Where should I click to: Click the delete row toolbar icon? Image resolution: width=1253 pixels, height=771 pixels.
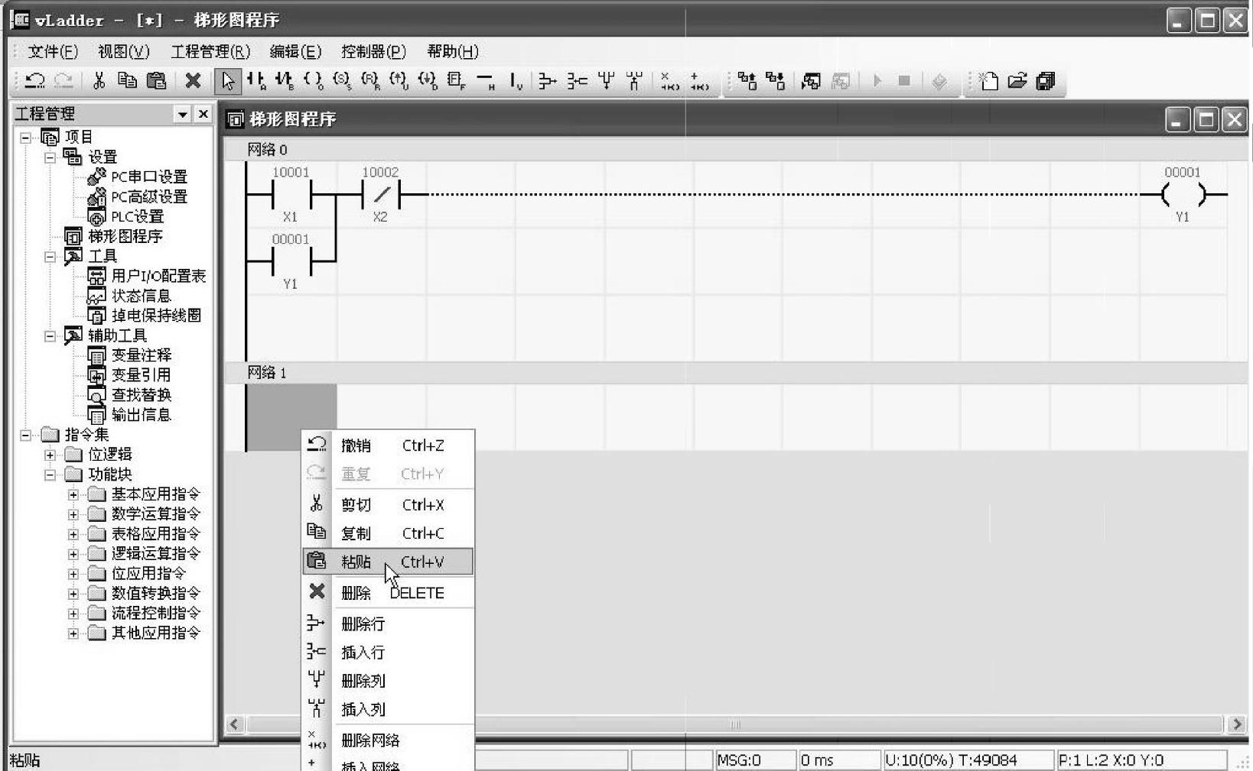(547, 81)
